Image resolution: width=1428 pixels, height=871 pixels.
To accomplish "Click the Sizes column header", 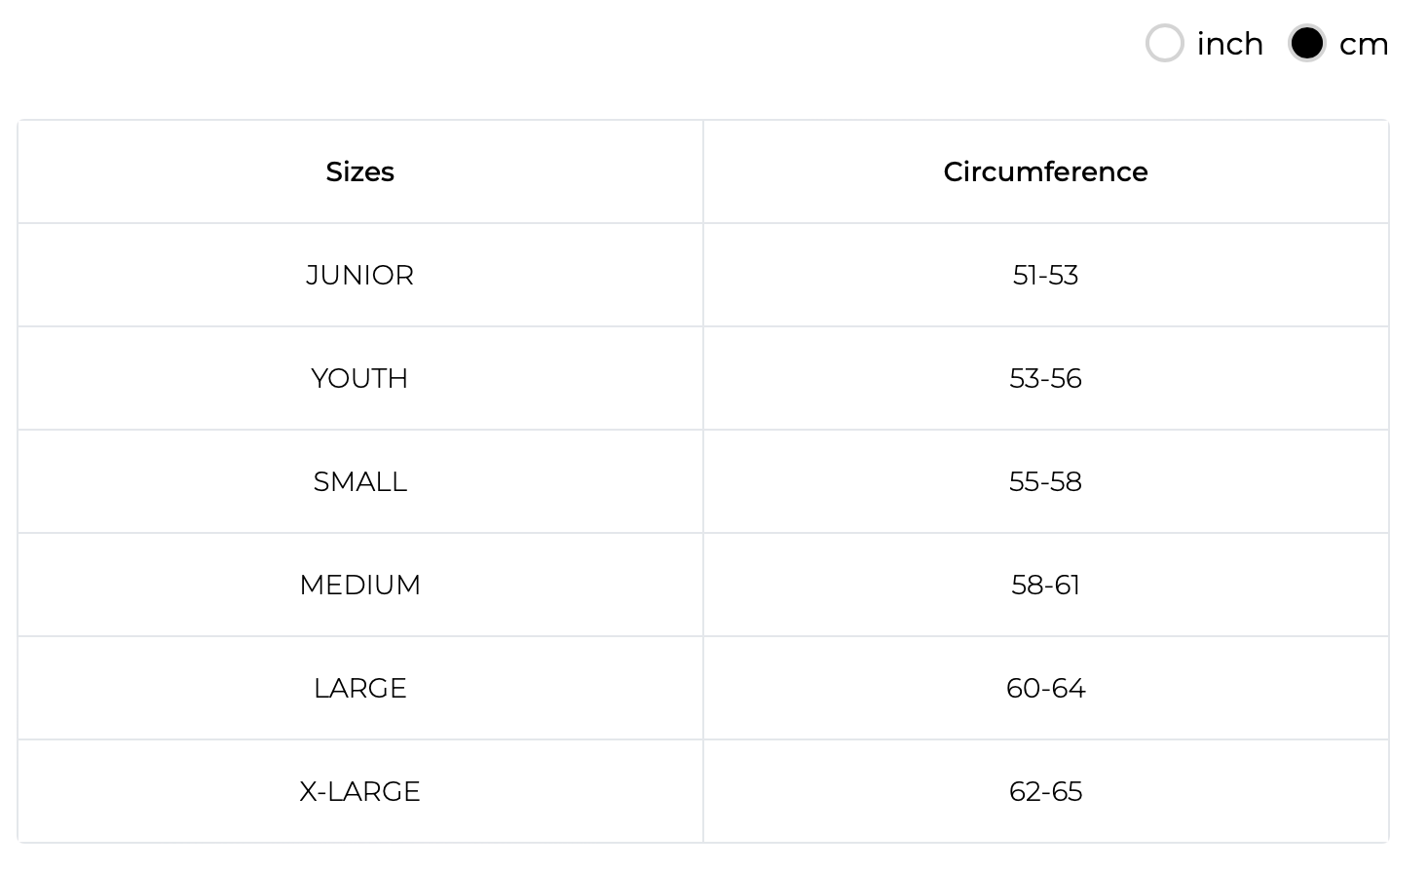I will tap(360, 171).
